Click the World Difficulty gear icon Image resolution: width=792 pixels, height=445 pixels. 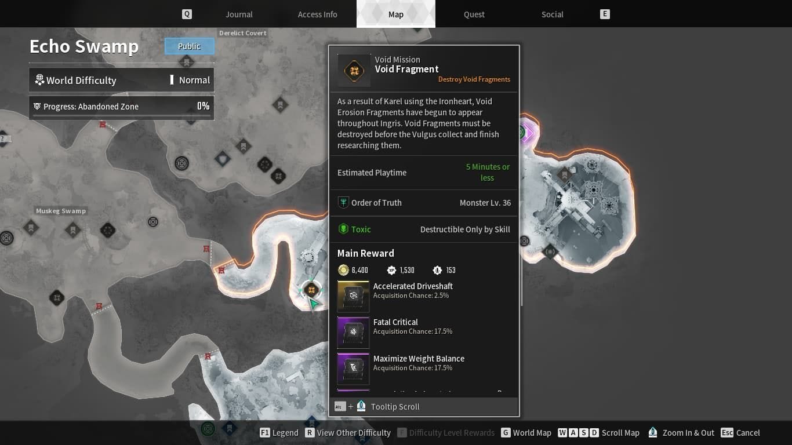(39, 80)
